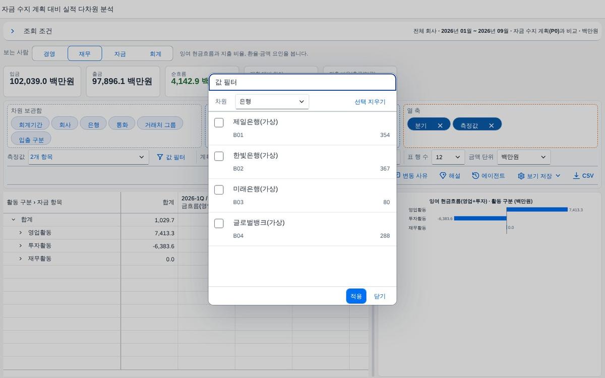Select the 입출 구분 dimension chip
Screen dimensions: 605x378
coord(31,140)
